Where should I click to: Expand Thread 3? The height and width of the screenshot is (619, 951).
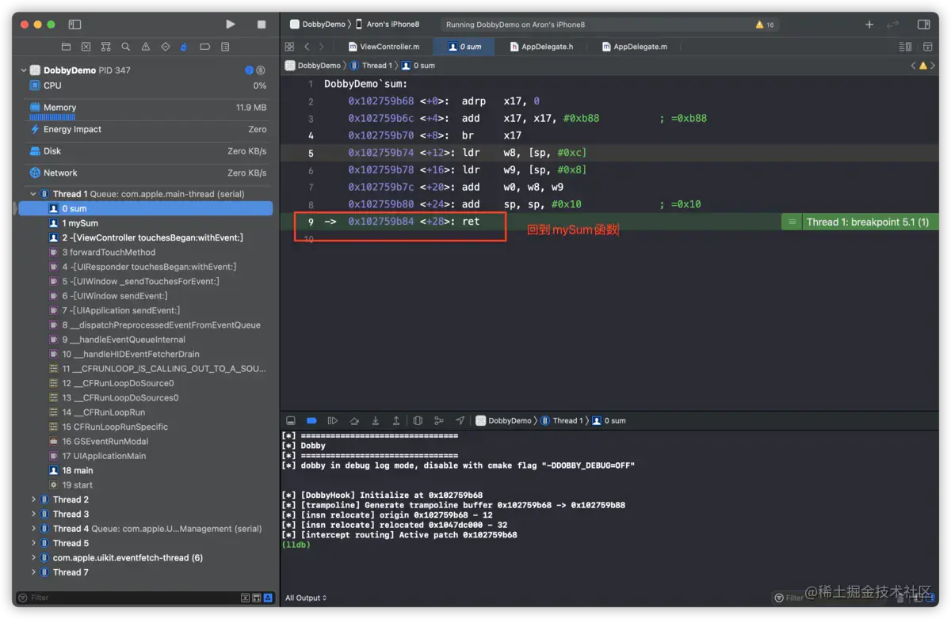(33, 515)
